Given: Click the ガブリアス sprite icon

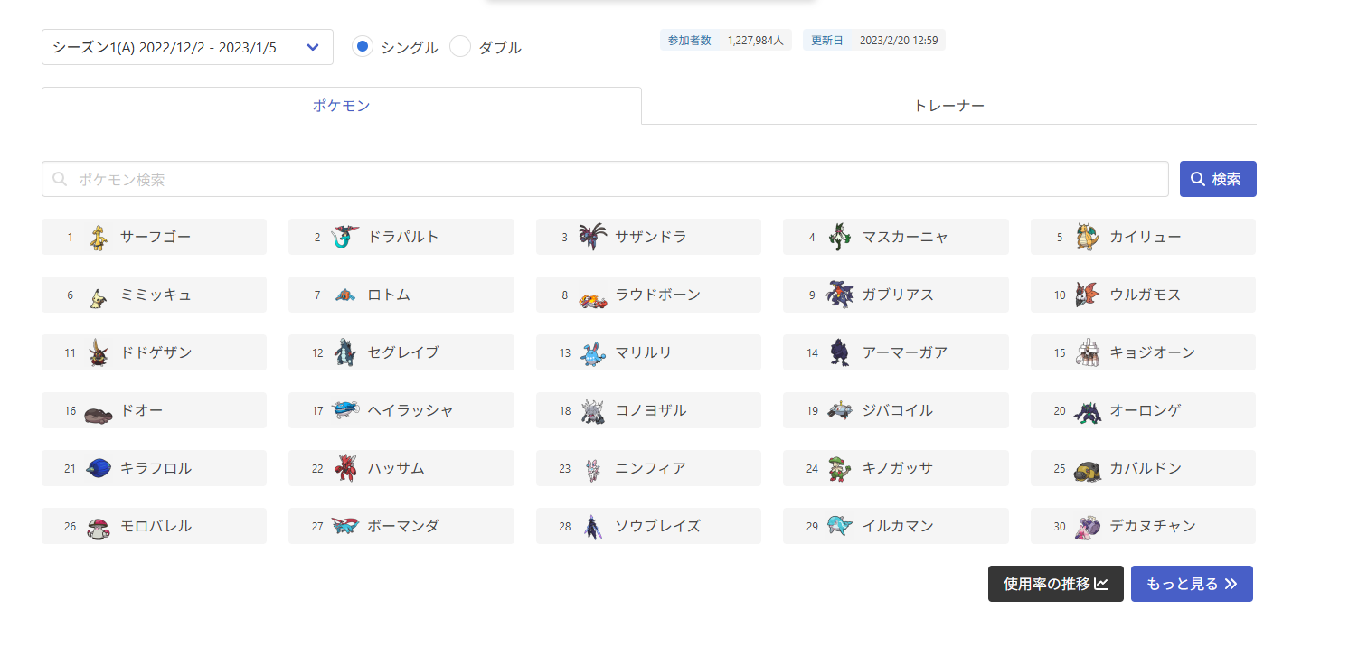Looking at the screenshot, I should [840, 295].
